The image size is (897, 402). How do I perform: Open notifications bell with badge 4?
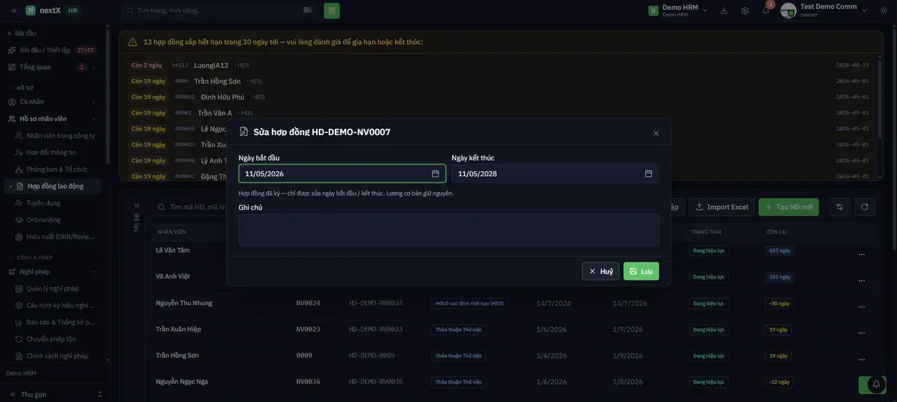pos(766,11)
